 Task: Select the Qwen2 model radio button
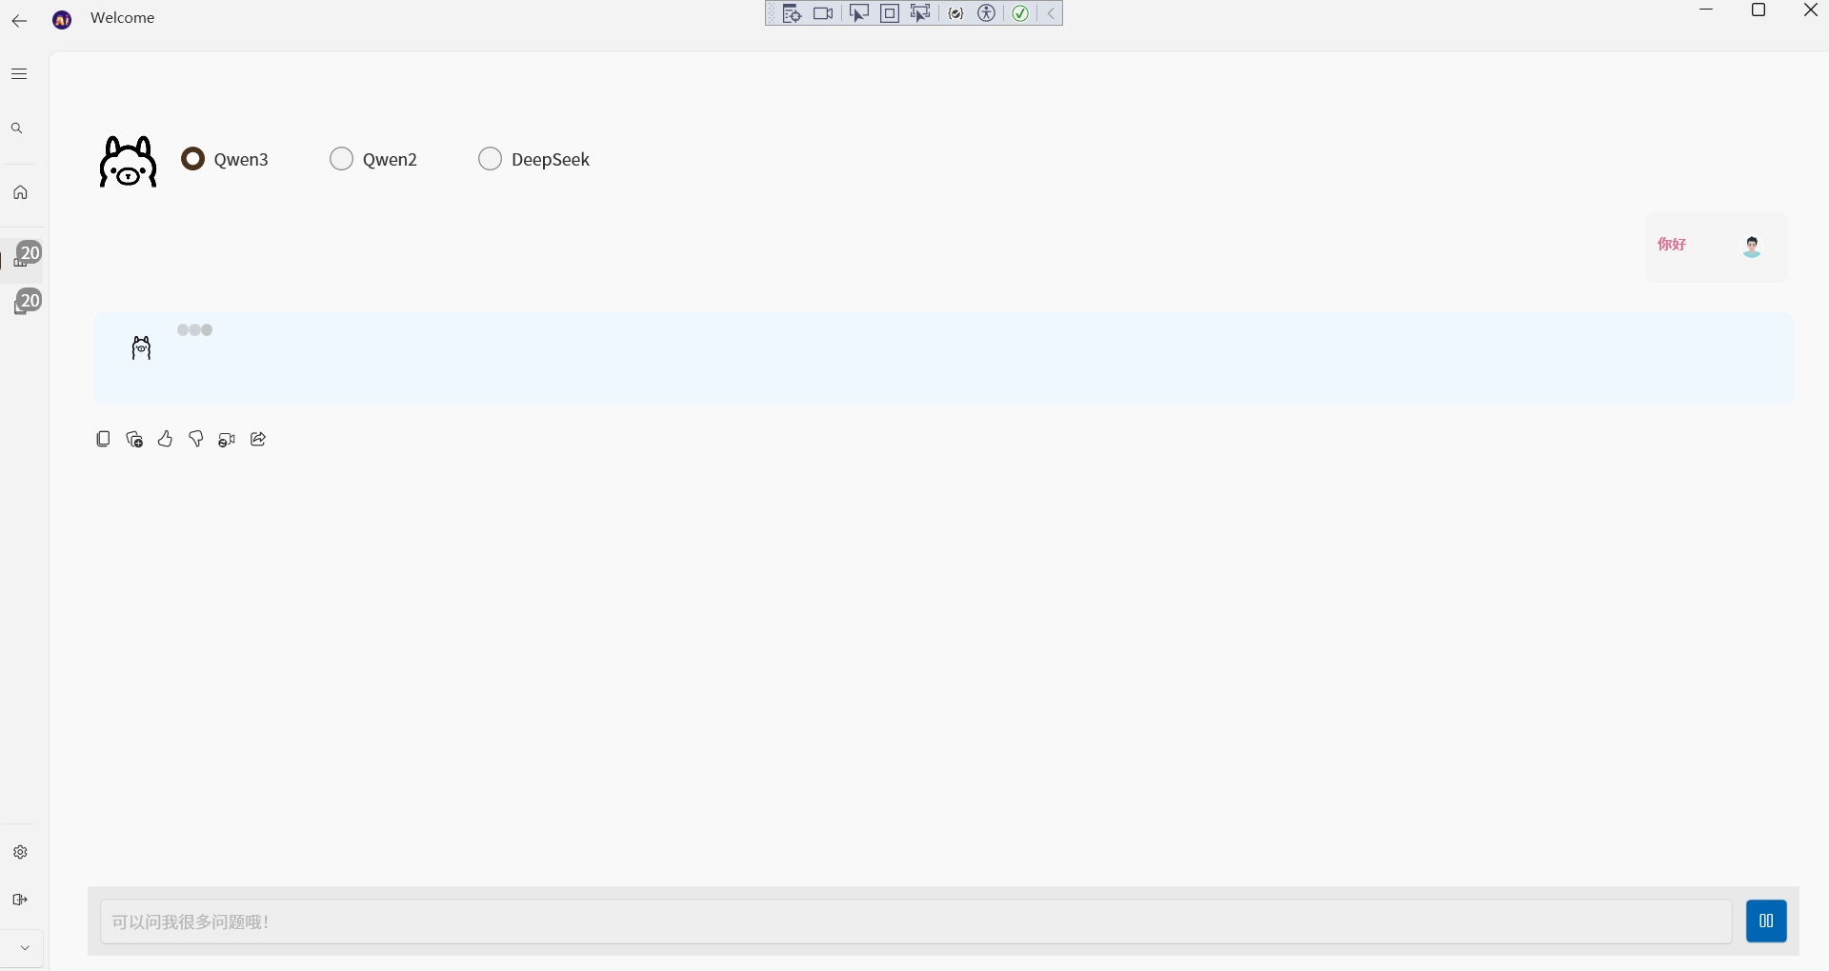point(341,159)
